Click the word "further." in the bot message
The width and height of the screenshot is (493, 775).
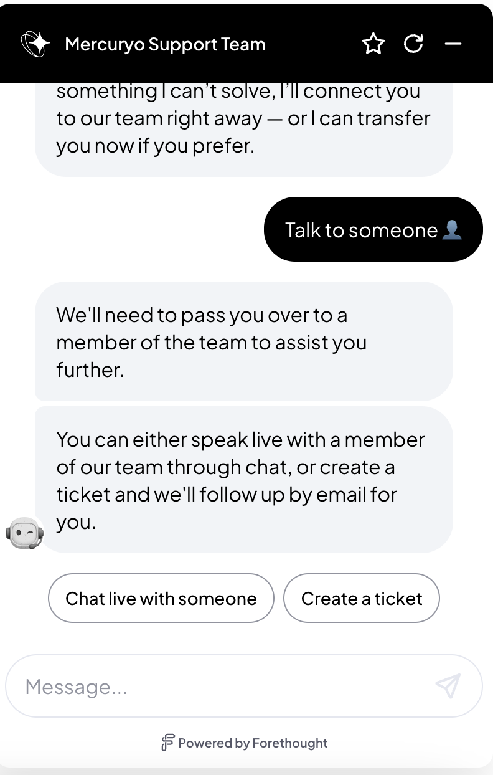tap(90, 369)
